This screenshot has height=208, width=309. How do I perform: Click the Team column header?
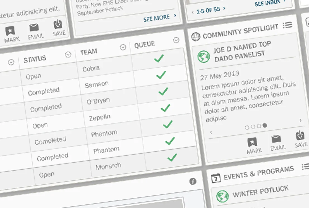pos(89,52)
